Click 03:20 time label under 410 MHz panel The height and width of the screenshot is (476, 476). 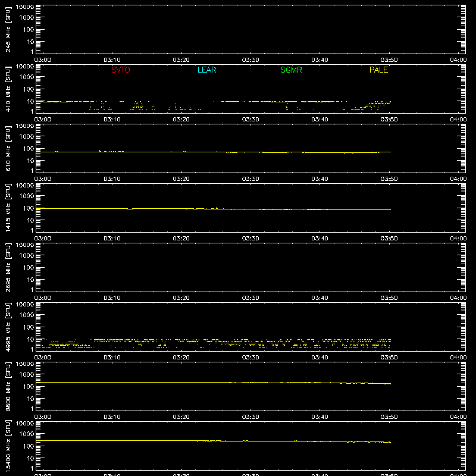[x=181, y=120]
